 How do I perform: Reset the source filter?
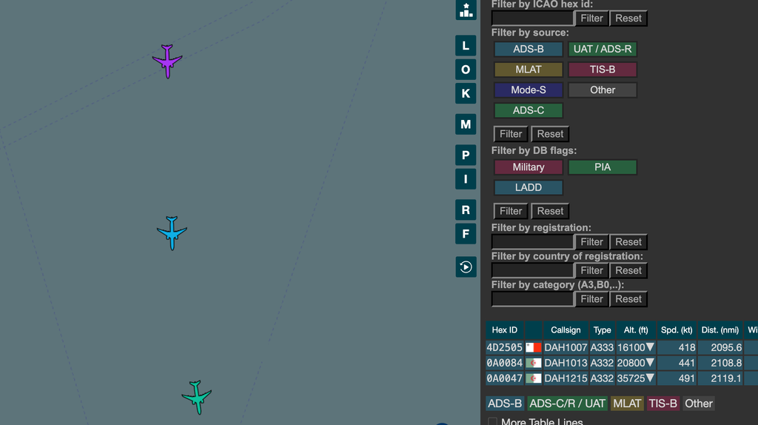click(x=550, y=134)
